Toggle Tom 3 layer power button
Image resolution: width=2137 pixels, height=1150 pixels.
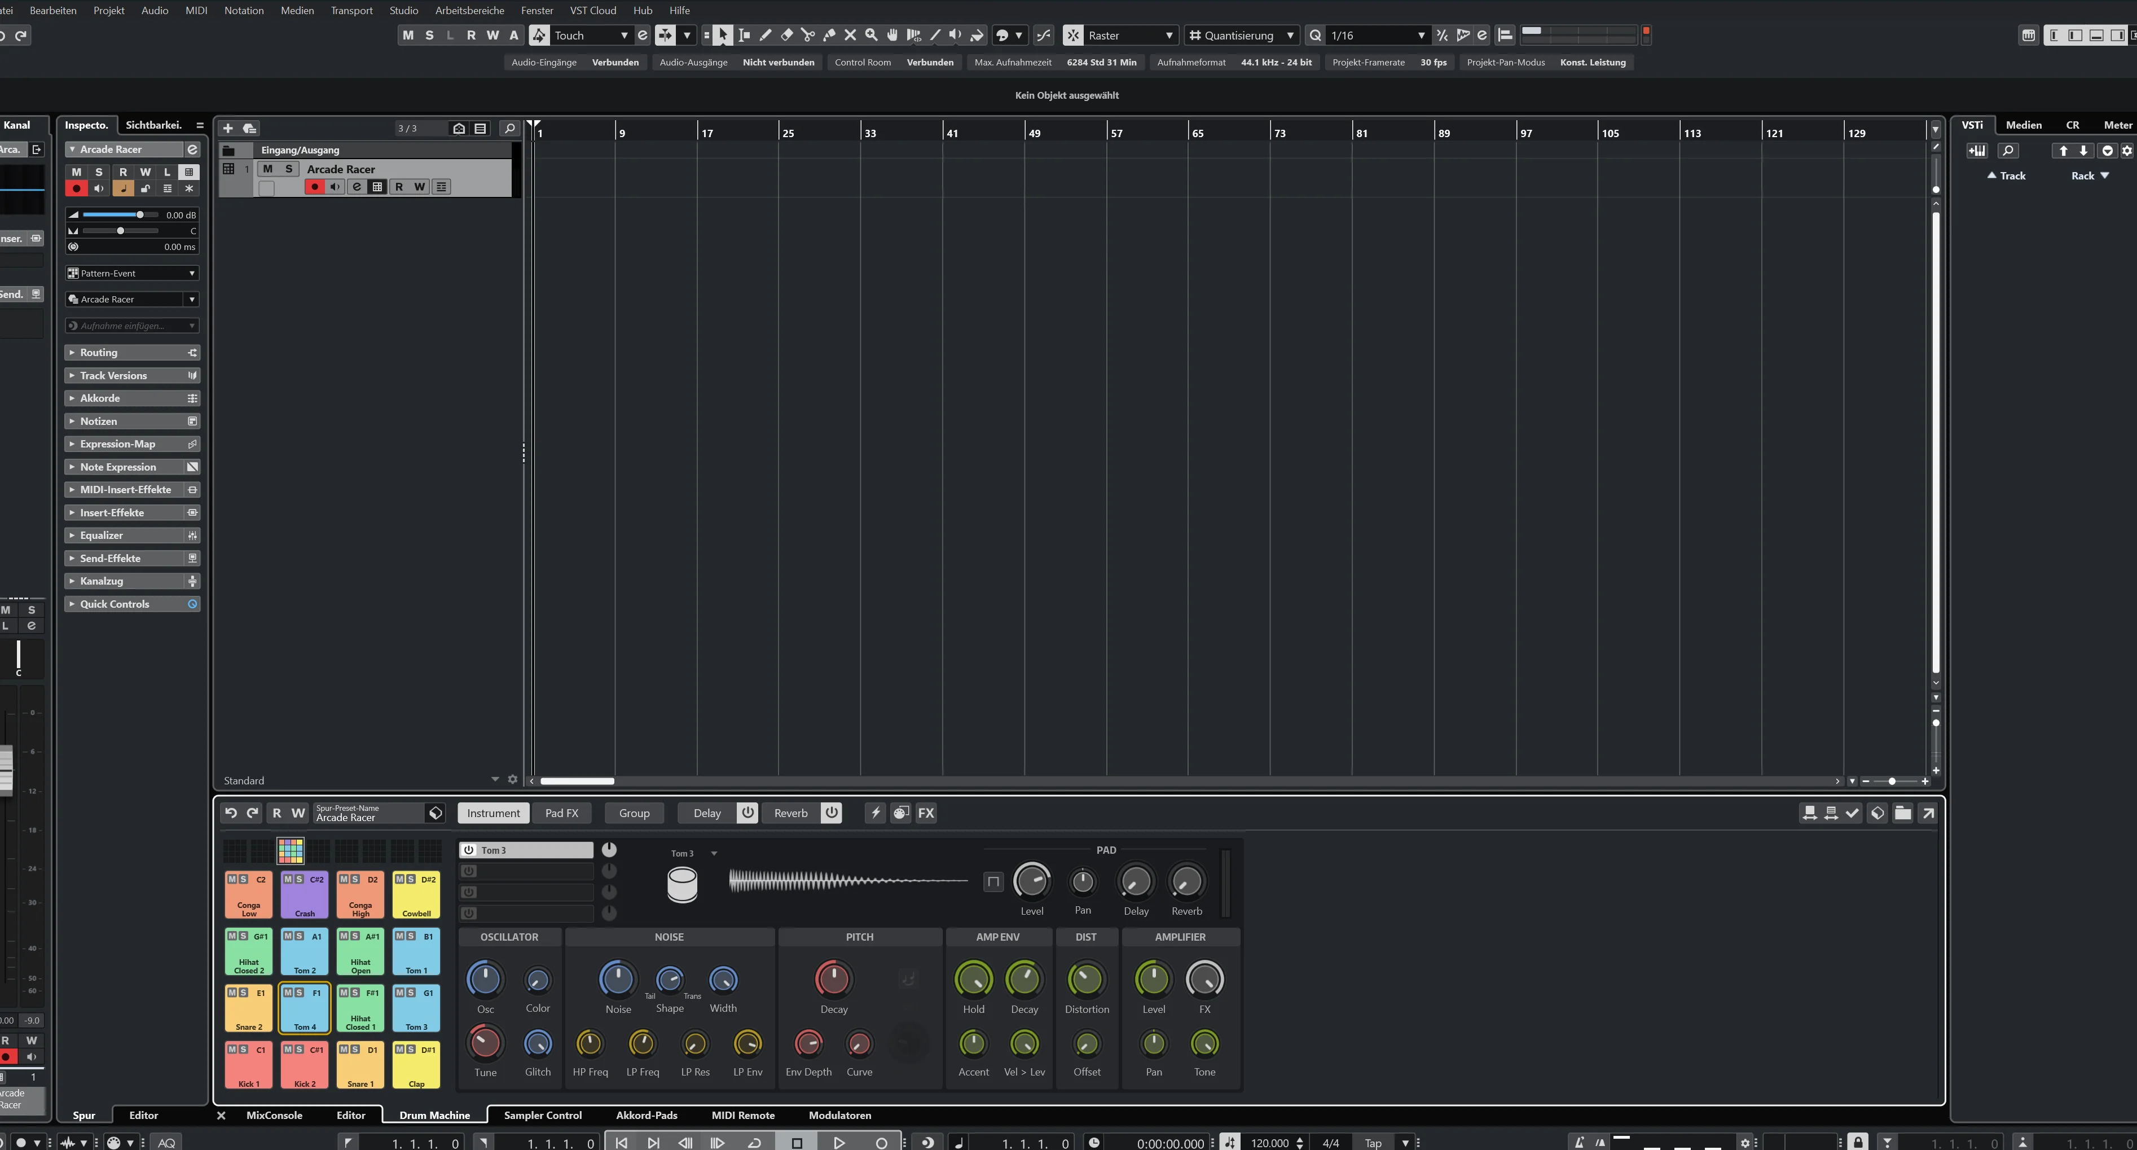469,850
